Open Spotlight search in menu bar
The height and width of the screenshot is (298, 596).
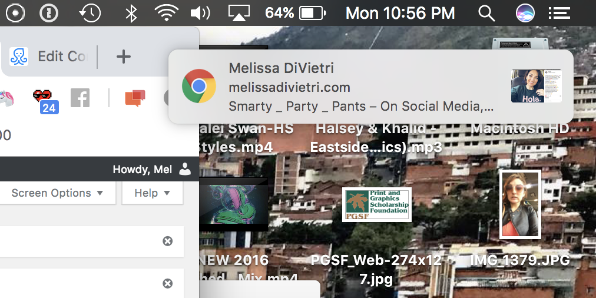click(x=486, y=13)
